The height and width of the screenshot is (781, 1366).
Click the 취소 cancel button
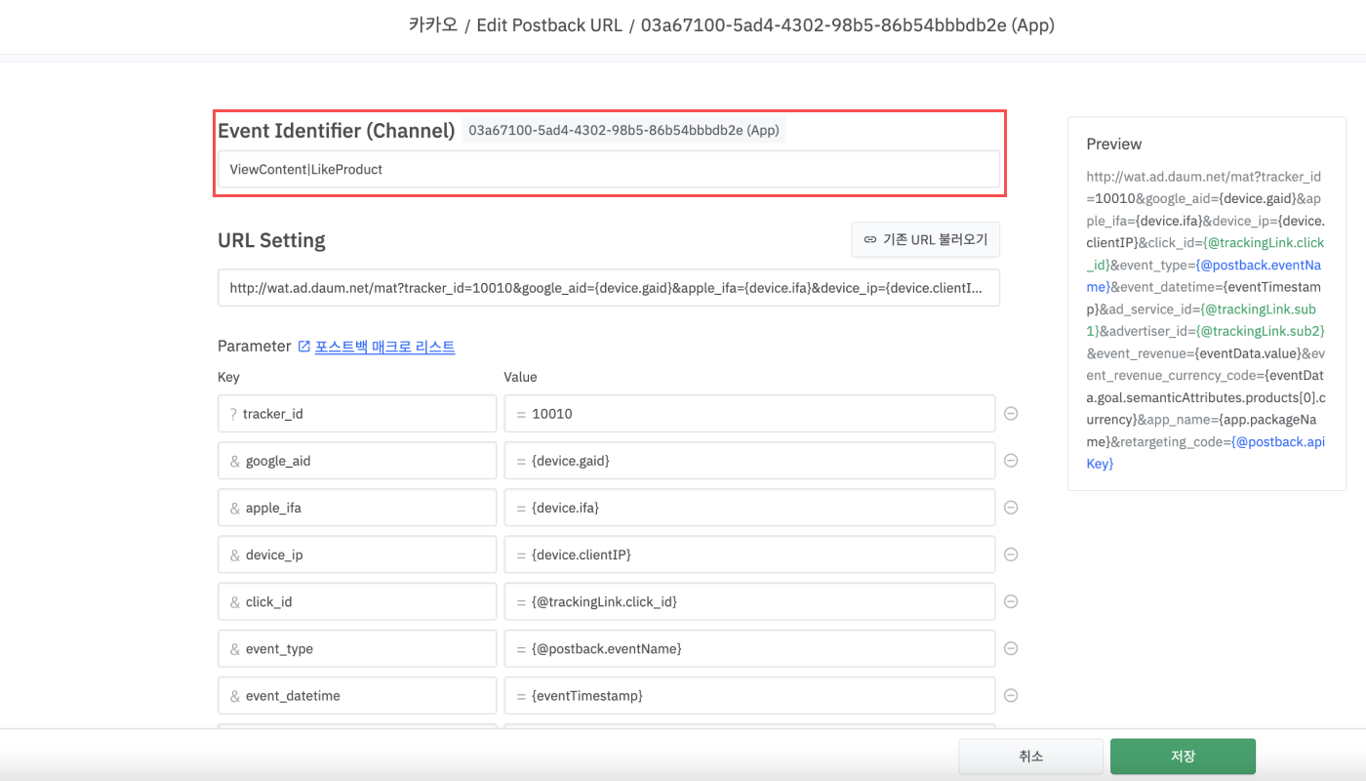point(1030,756)
